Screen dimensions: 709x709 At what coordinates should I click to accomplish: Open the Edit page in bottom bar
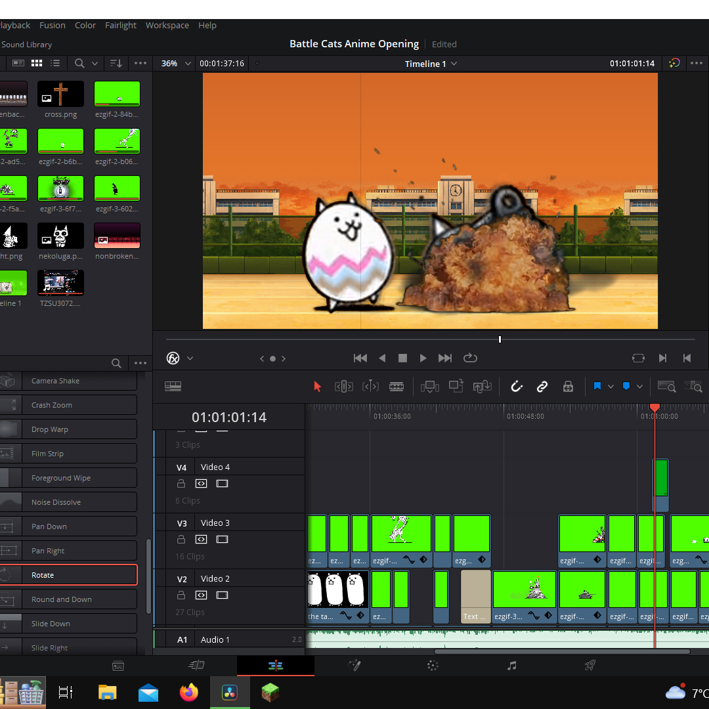(275, 665)
